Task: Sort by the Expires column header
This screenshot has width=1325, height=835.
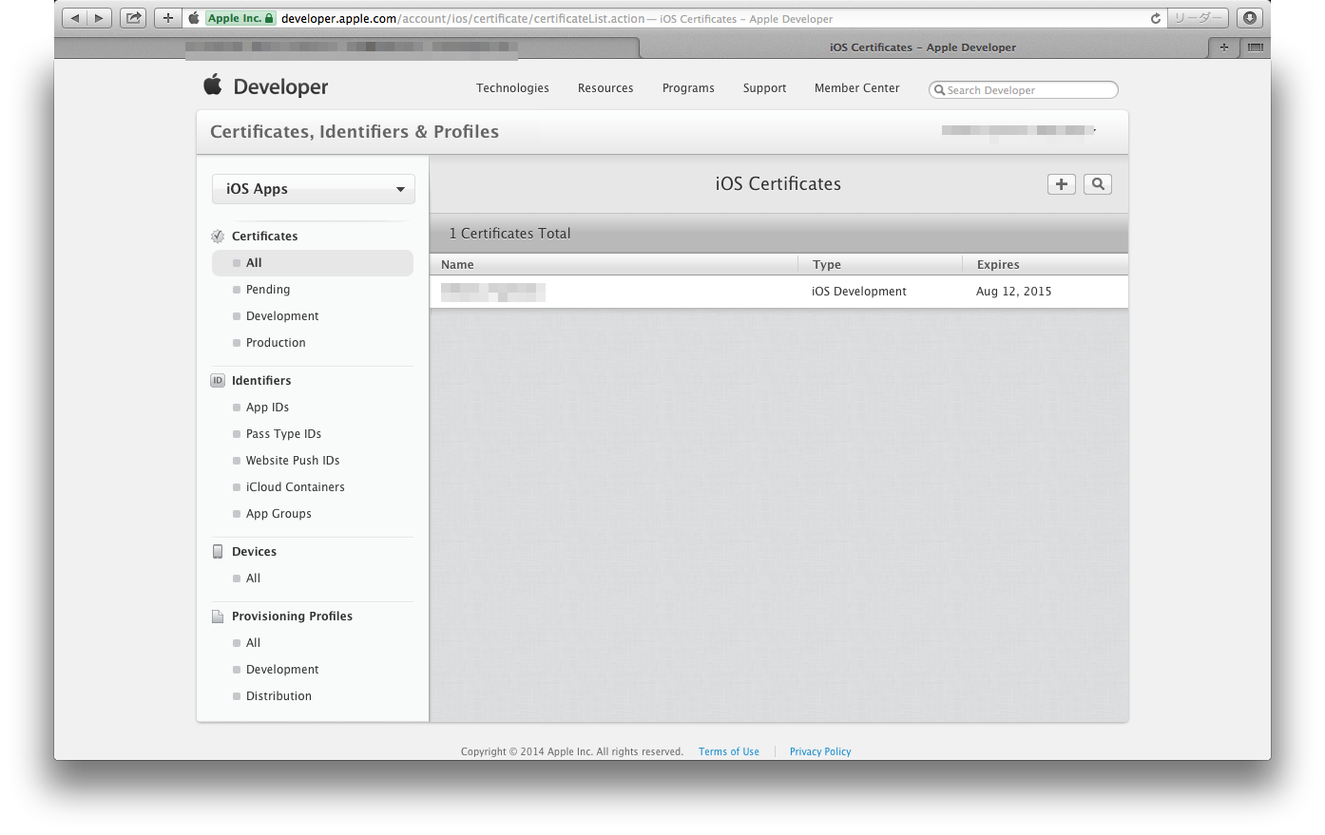Action: point(1046,265)
